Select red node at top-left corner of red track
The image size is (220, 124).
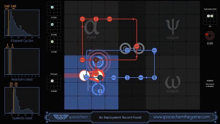(82, 19)
